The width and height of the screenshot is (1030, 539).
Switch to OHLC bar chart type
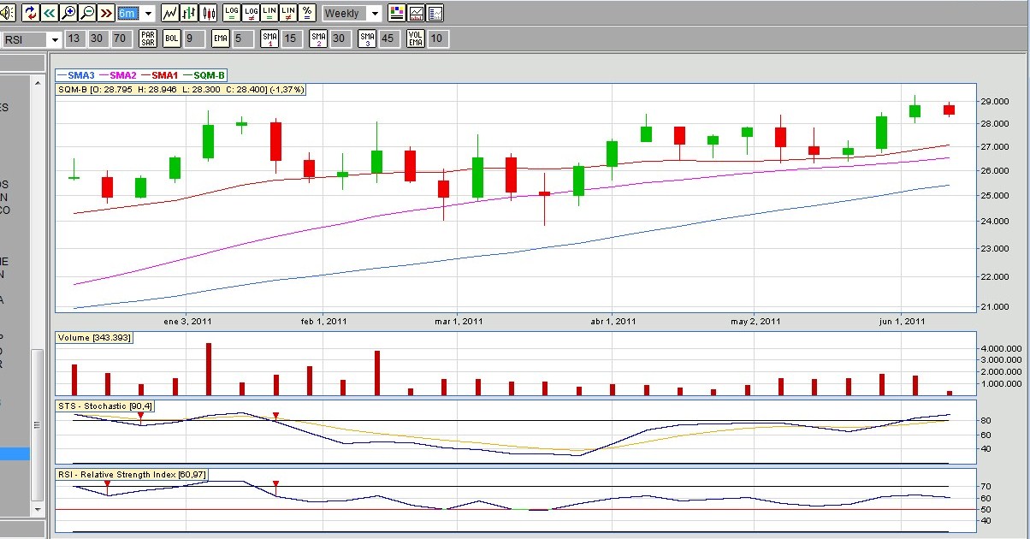[190, 13]
